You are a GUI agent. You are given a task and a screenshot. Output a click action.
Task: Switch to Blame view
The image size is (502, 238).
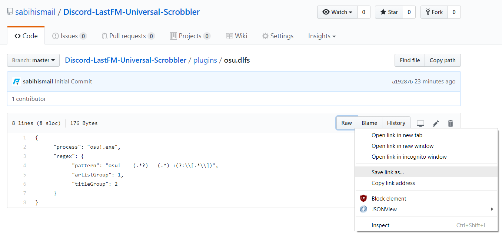(369, 123)
